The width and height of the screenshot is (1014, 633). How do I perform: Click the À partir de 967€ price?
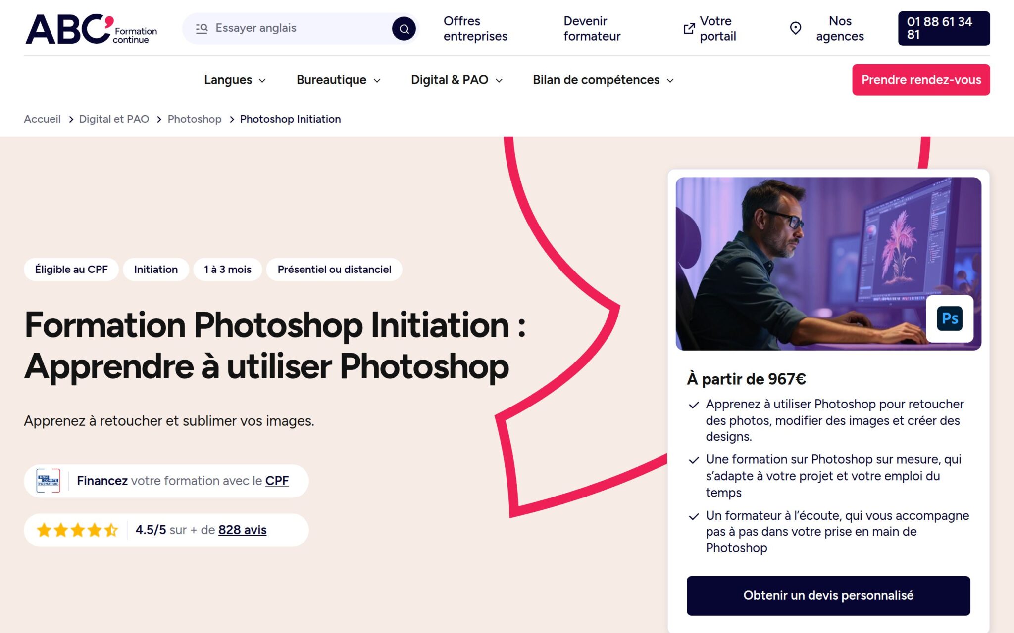pos(746,379)
